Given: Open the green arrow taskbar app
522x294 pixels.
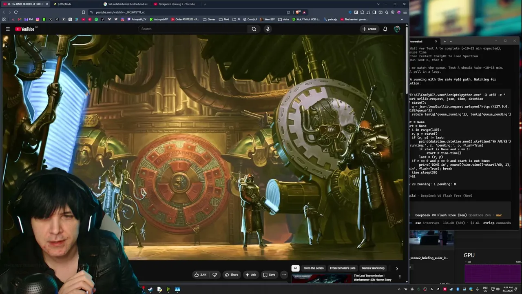Looking at the screenshot, I should 168,290.
